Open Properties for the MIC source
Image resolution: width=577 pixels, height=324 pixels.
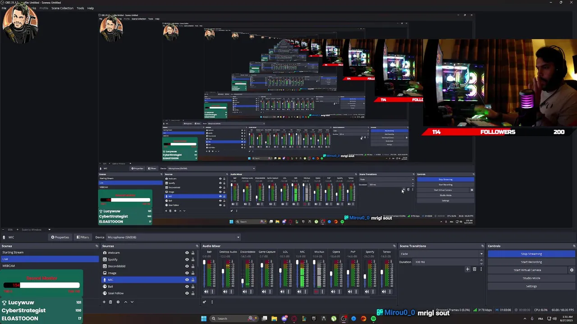60,237
